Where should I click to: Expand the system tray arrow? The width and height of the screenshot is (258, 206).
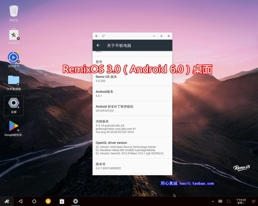pyautogui.click(x=213, y=201)
